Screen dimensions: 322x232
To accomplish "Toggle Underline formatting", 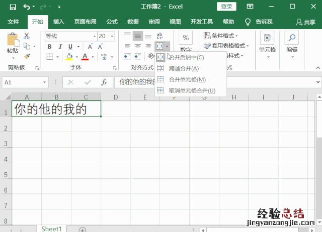I will (69, 46).
